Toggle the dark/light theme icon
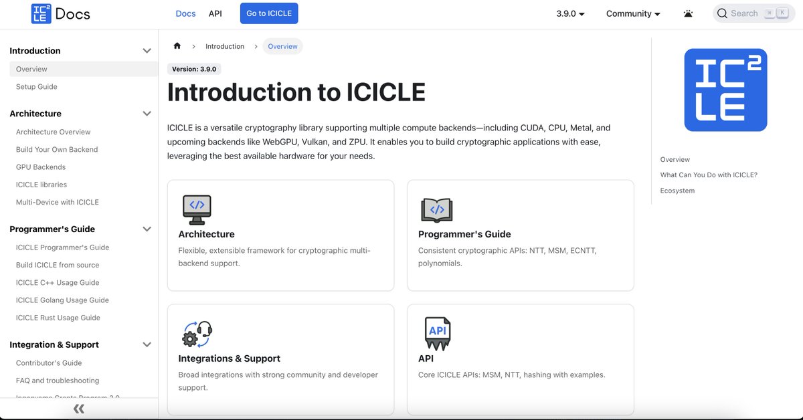Image resolution: width=803 pixels, height=420 pixels. [688, 13]
